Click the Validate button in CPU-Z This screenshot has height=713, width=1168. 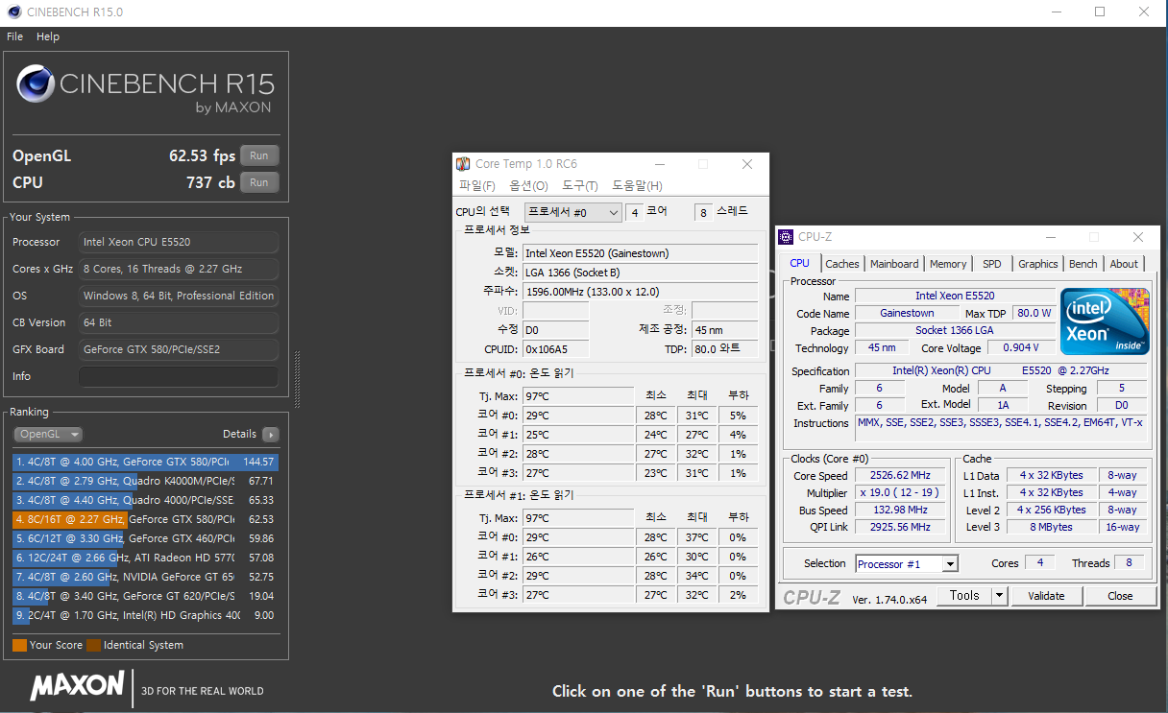1046,595
